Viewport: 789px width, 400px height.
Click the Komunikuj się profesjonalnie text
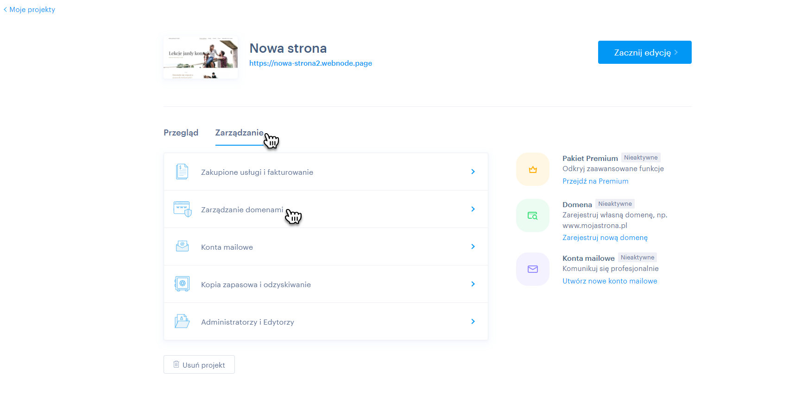[x=610, y=269]
